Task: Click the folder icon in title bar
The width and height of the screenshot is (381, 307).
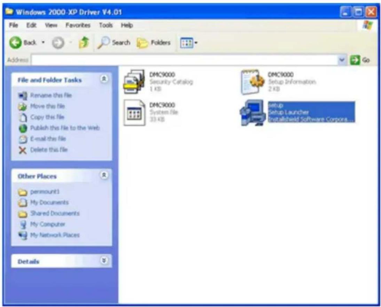Action: point(9,11)
